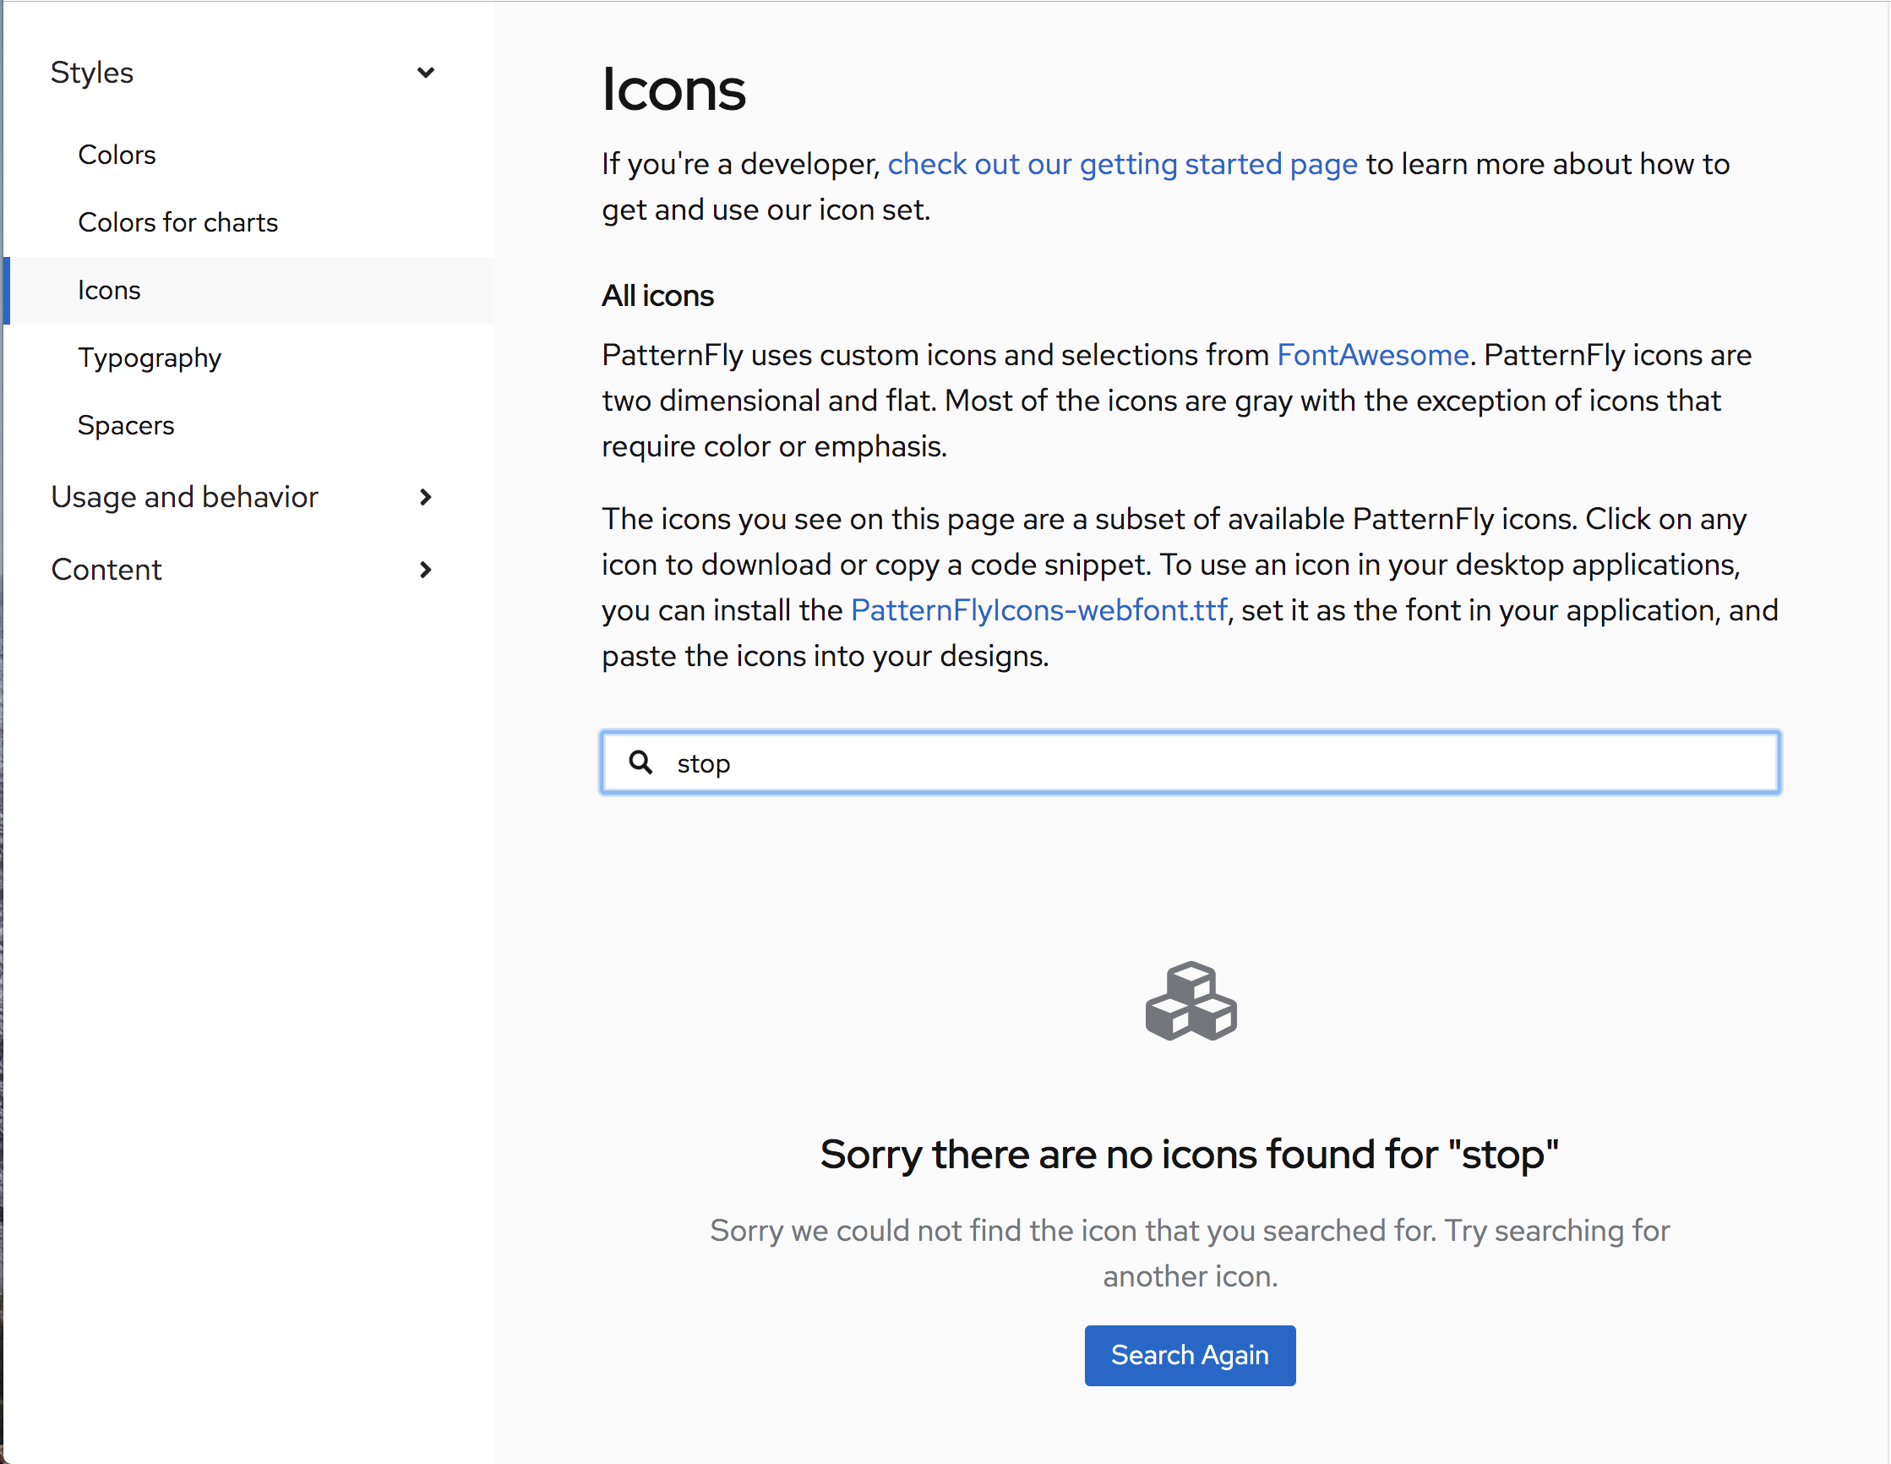Click the Icons page heading
The image size is (1891, 1464).
pyautogui.click(x=673, y=89)
